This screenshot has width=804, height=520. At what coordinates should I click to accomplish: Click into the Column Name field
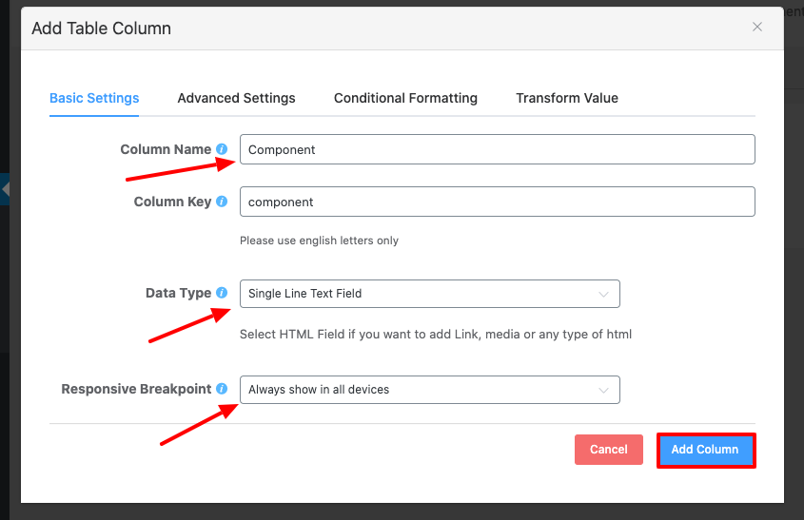click(x=497, y=149)
